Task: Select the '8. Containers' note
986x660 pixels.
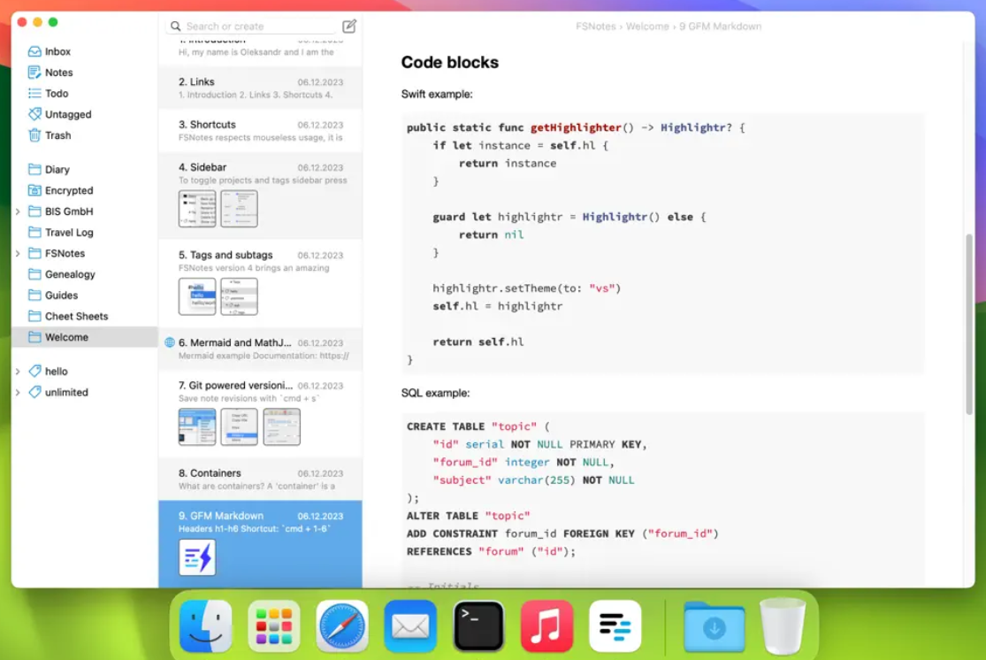Action: (260, 480)
